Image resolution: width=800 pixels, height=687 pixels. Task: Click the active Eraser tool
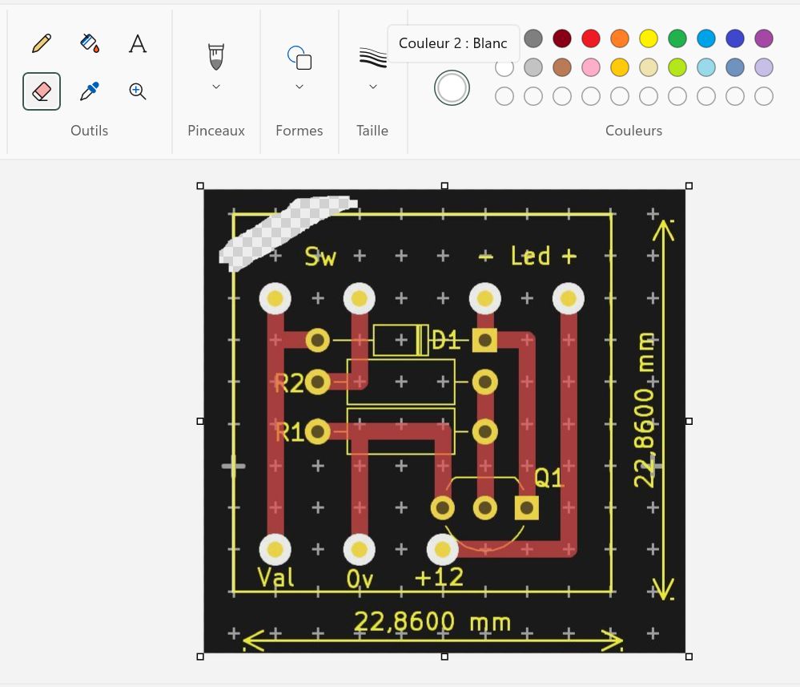(x=42, y=91)
